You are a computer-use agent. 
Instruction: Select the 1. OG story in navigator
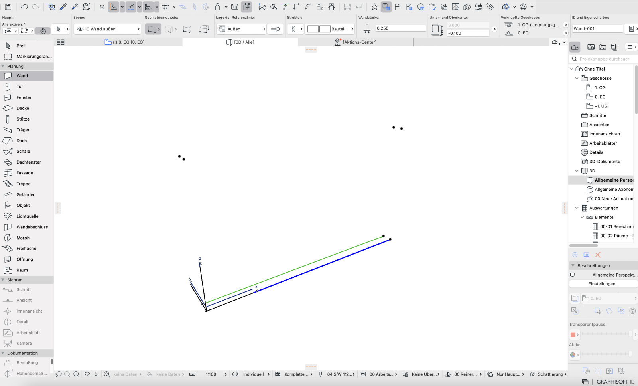(x=600, y=87)
